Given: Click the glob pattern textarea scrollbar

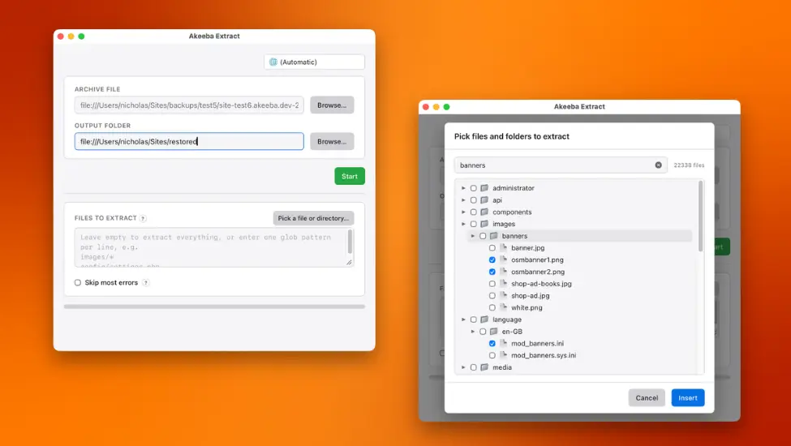Looking at the screenshot, I should [350, 242].
